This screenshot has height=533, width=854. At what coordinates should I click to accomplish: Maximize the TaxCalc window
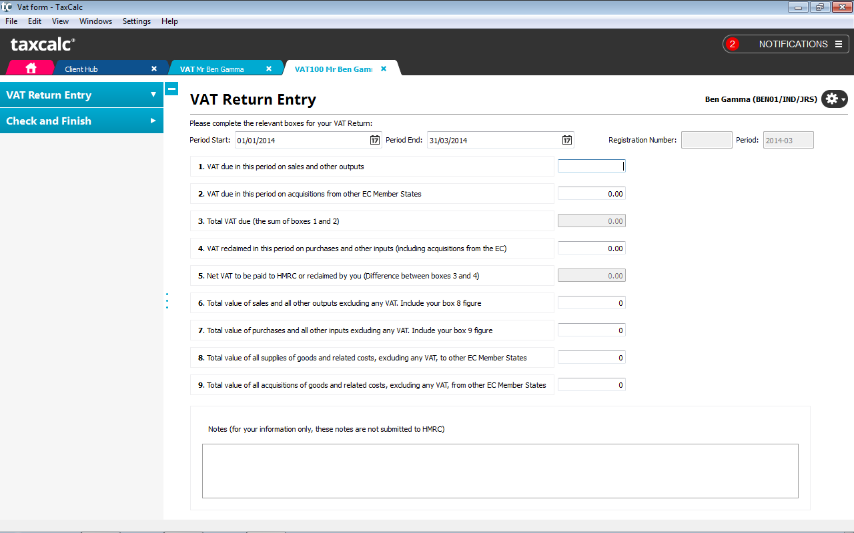pos(819,7)
